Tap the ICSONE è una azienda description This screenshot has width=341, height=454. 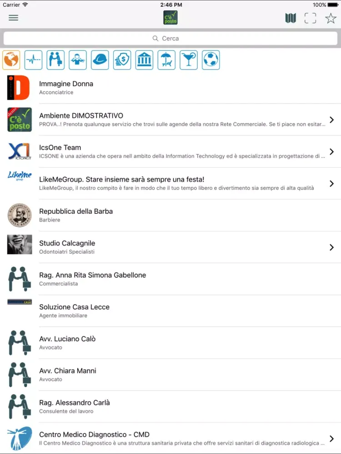pos(182,156)
